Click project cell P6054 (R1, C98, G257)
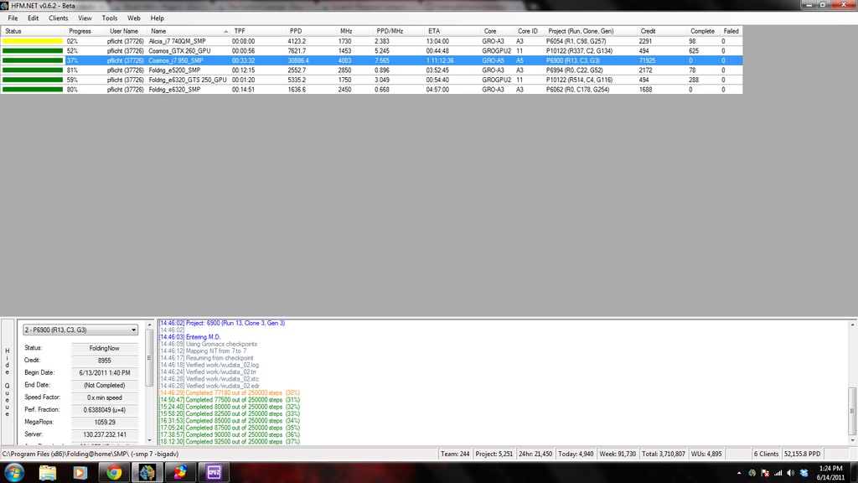 (x=576, y=41)
